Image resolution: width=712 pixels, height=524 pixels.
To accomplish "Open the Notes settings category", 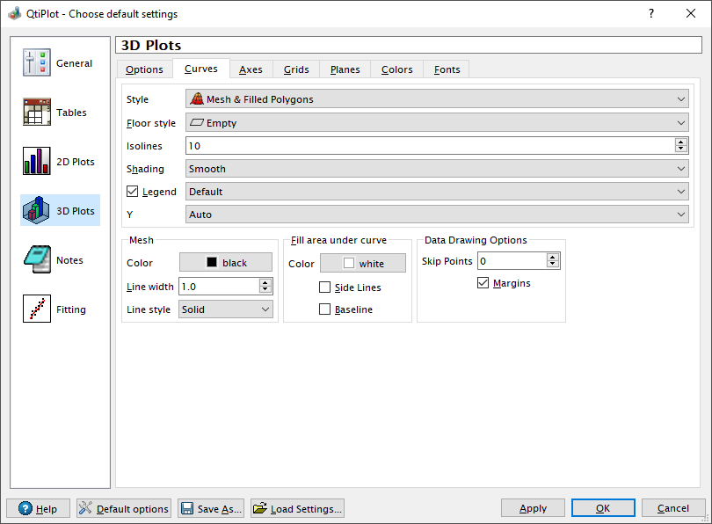I will coord(37,260).
